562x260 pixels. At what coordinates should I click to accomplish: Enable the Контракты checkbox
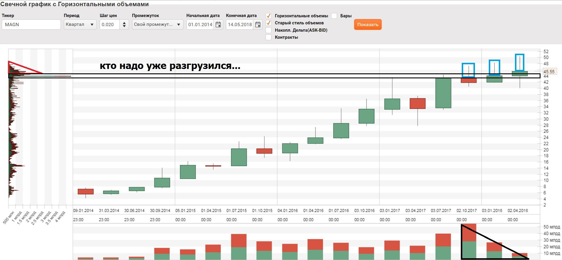coord(269,37)
